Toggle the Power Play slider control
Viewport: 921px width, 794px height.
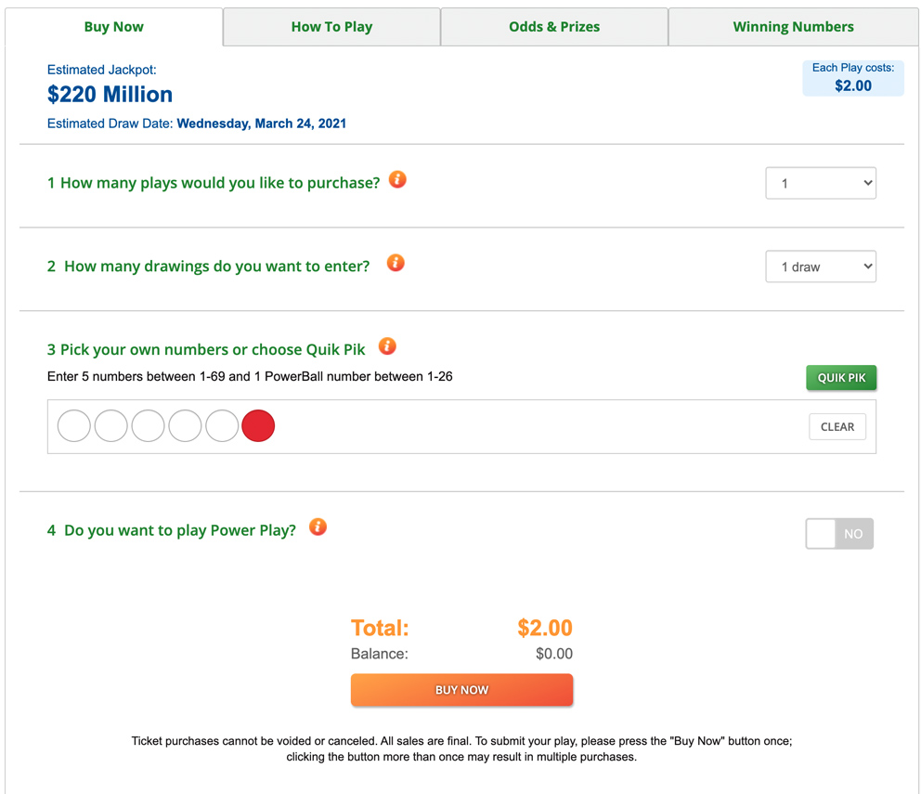(x=839, y=533)
